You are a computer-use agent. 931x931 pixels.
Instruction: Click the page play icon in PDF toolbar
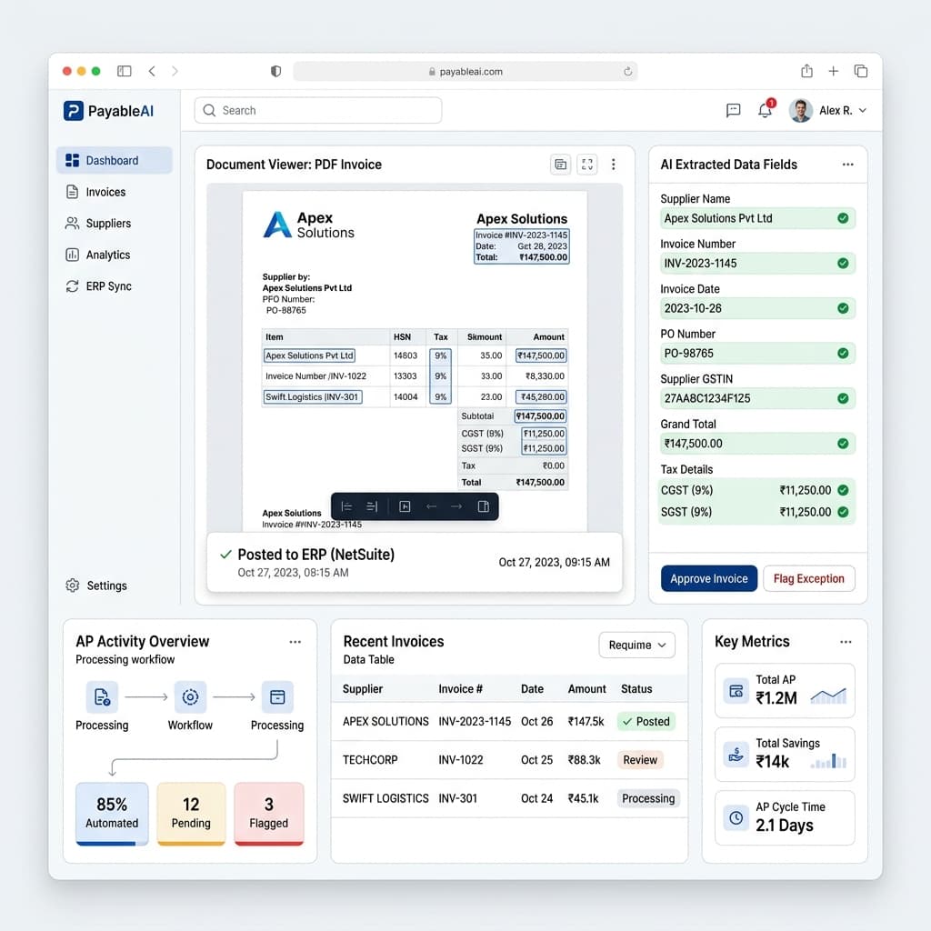click(405, 506)
